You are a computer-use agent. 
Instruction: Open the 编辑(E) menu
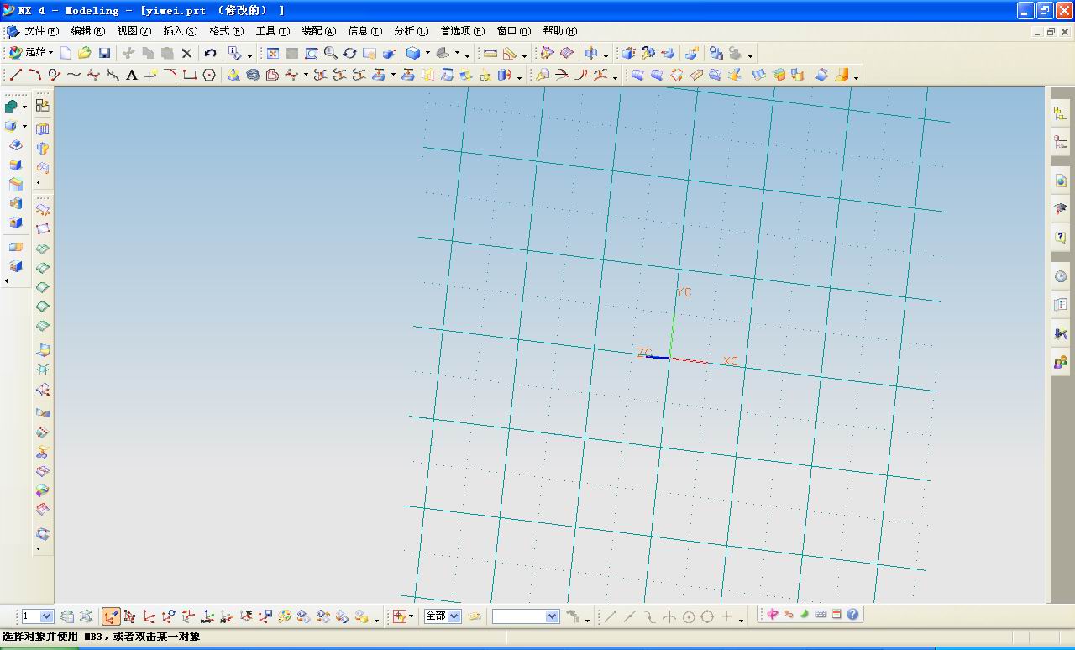tap(88, 31)
